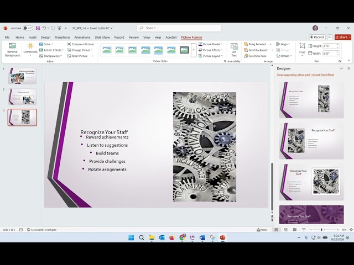This screenshot has width=354, height=265.
Task: Open Outlook from taskbar
Action: pyautogui.click(x=162, y=237)
